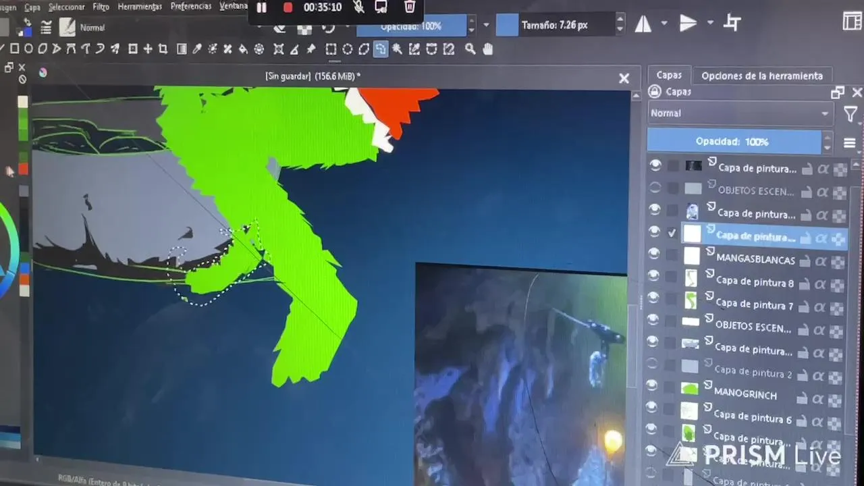
Task: Close the unsaved document tab
Action: pyautogui.click(x=624, y=78)
